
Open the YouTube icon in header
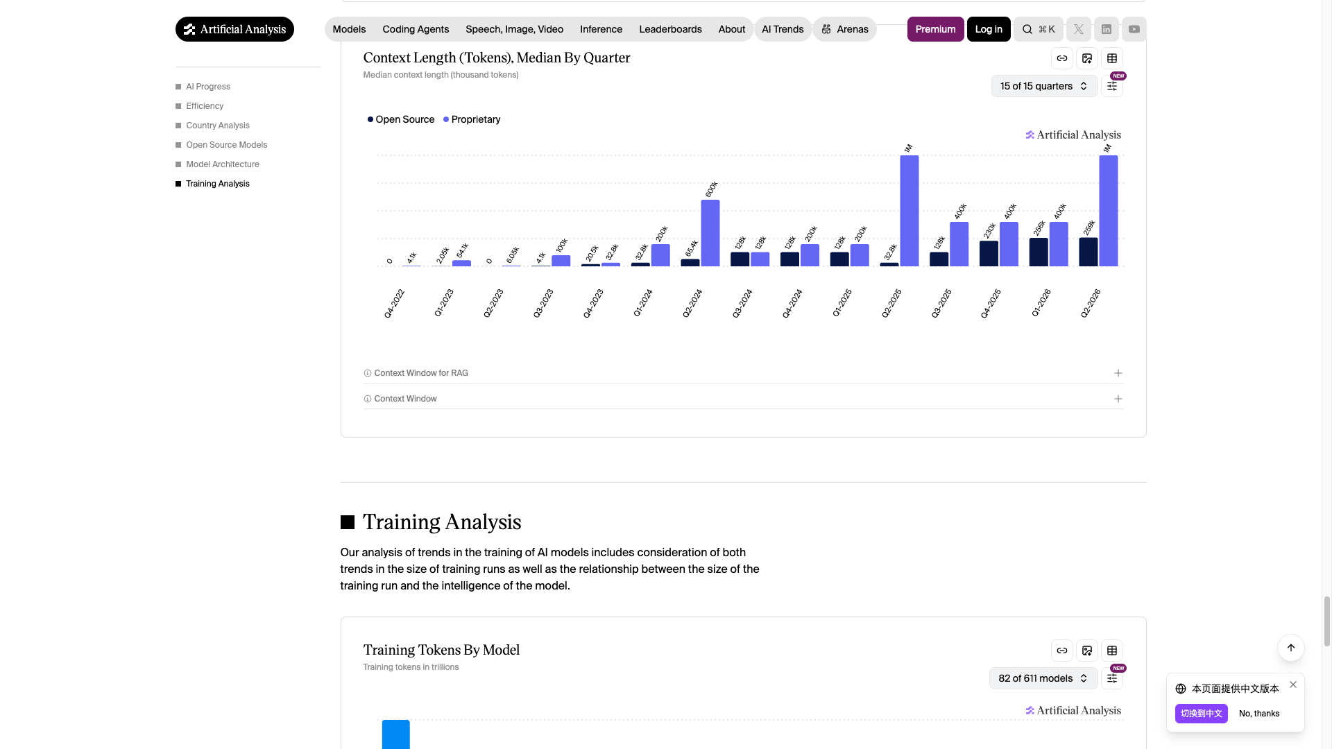[1134, 29]
